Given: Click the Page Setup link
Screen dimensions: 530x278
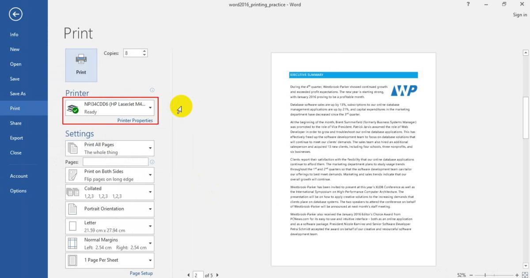Looking at the screenshot, I should click(x=141, y=273).
